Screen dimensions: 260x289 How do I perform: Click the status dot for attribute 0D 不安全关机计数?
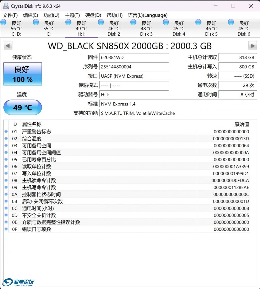pos(6,215)
